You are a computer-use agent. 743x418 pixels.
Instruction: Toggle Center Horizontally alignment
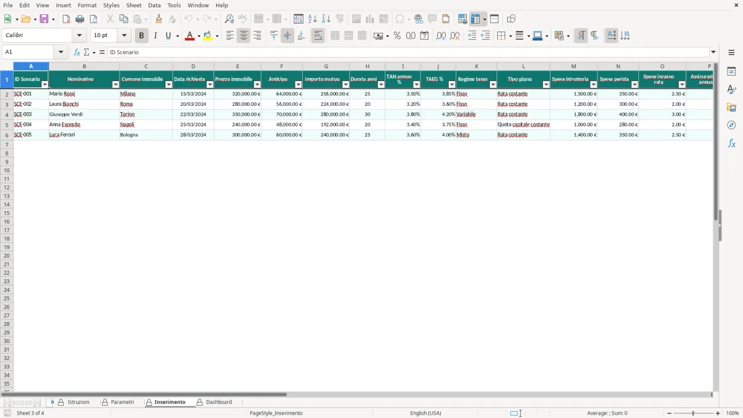[243, 36]
